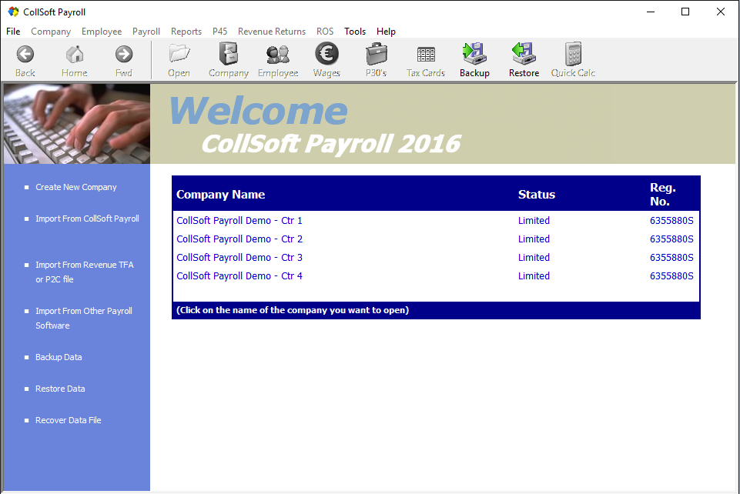740x494 pixels.
Task: Click the Restore toolbar icon
Action: point(524,55)
